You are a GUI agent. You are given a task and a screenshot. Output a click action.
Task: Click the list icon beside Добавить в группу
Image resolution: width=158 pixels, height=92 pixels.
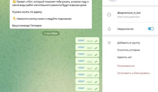tap(109, 43)
